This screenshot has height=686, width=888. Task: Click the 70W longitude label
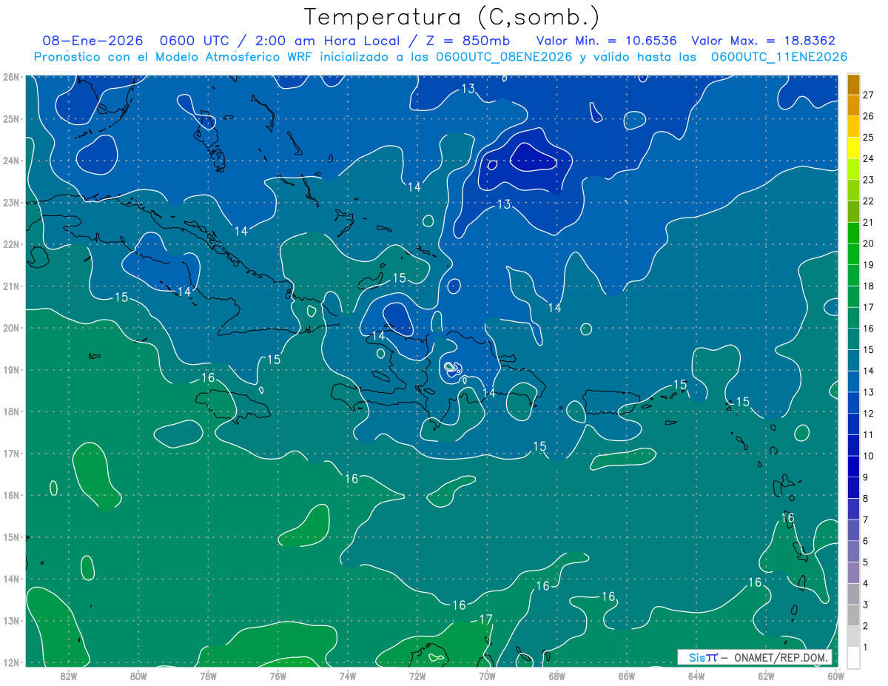(487, 676)
